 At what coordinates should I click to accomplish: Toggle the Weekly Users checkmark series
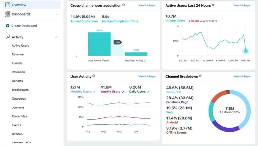[x=123, y=92]
